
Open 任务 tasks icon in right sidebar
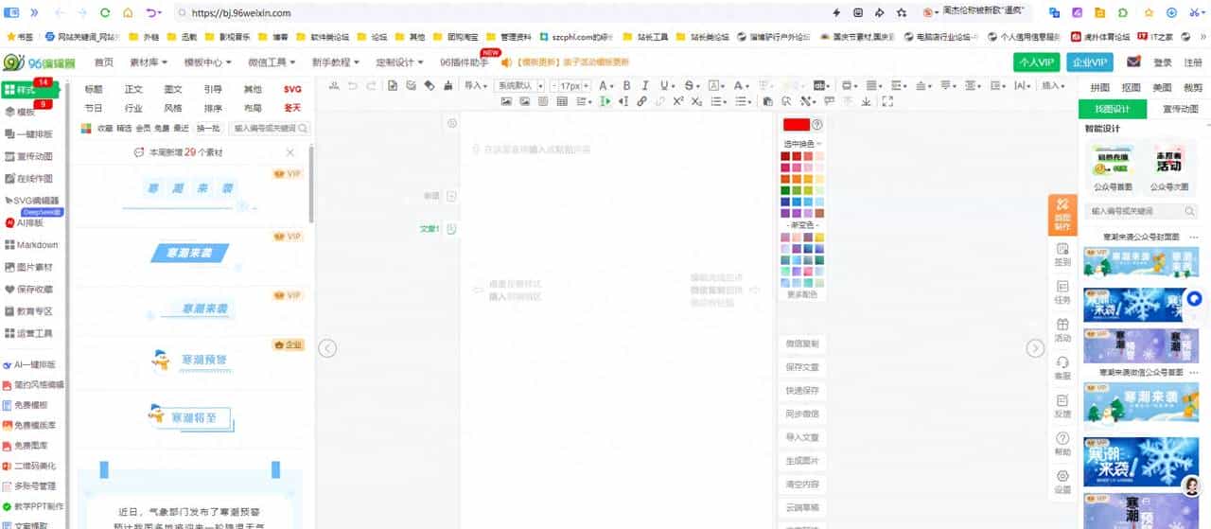tap(1062, 292)
